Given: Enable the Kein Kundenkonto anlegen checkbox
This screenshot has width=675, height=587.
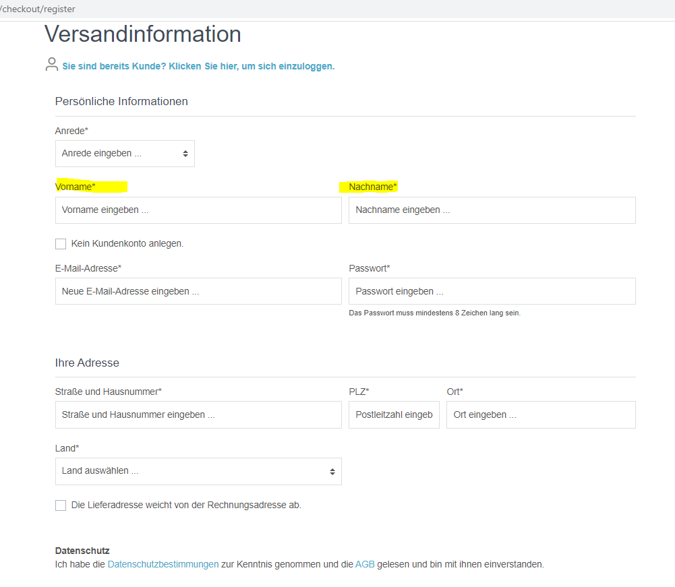Looking at the screenshot, I should click(x=61, y=244).
